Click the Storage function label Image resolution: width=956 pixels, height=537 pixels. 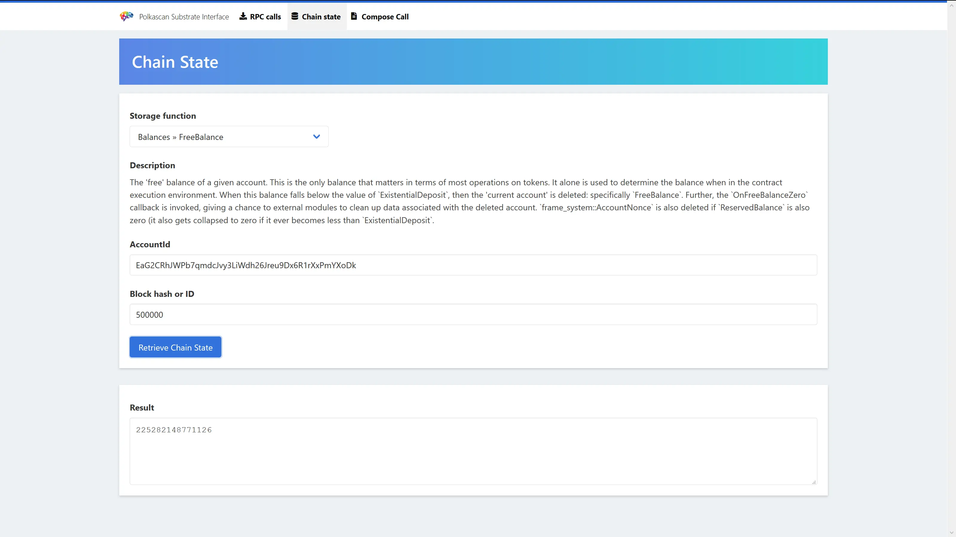163,116
